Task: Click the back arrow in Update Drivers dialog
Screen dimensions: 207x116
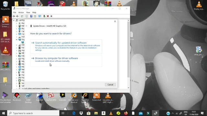Action: pos(27,26)
